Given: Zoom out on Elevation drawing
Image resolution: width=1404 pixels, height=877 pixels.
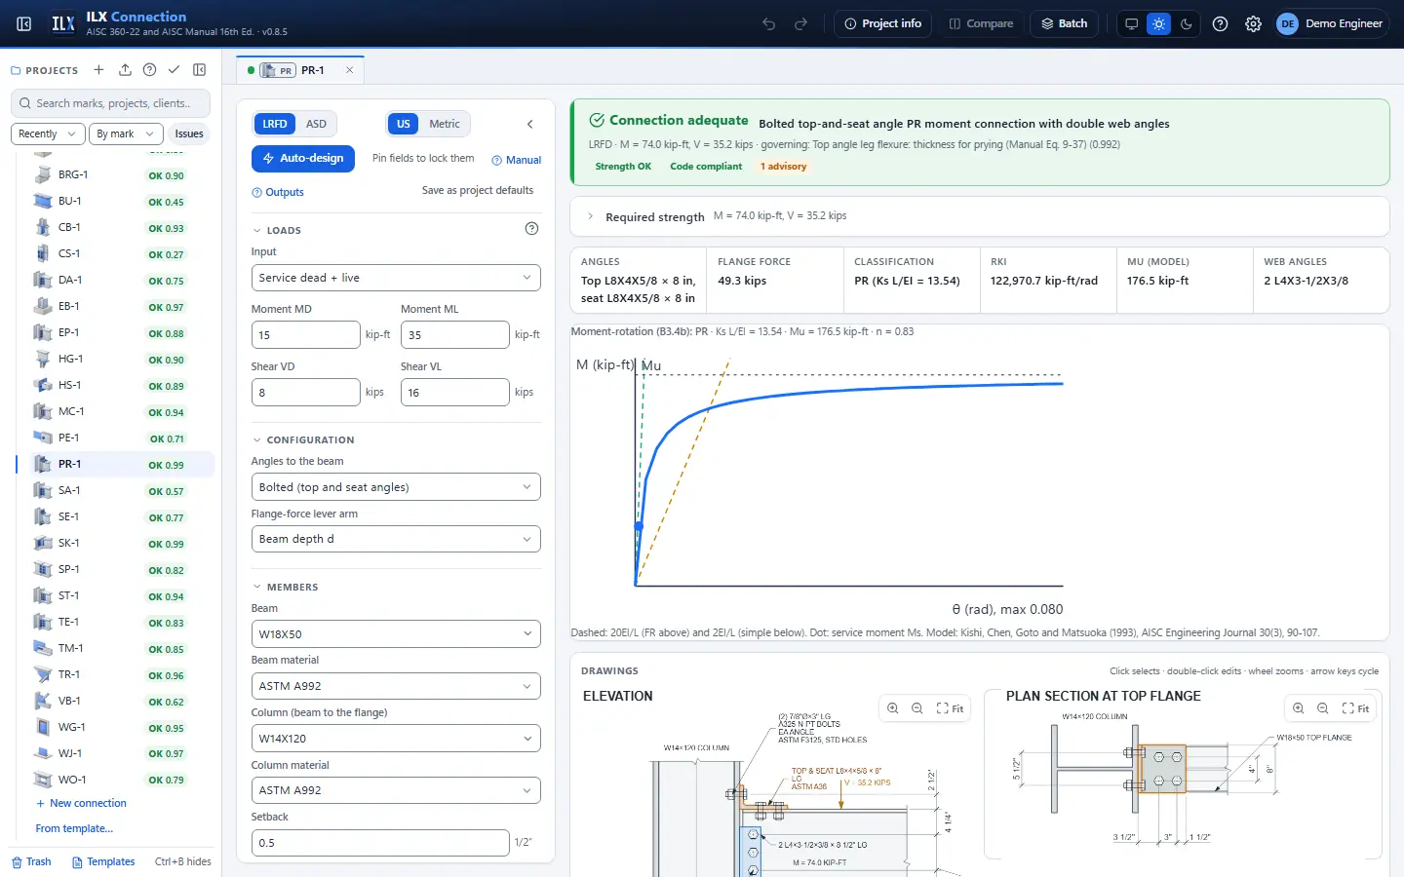Looking at the screenshot, I should pos(916,708).
